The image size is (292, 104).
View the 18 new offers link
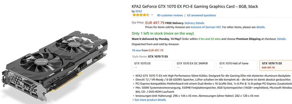pos(136,50)
